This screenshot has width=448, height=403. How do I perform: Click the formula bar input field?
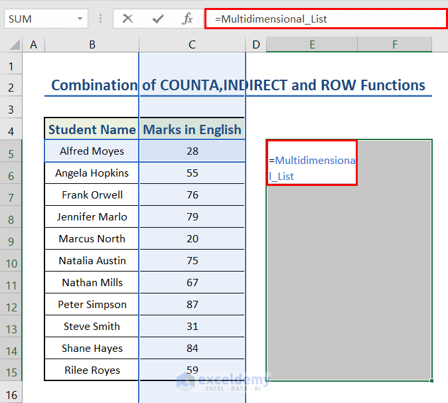[325, 19]
